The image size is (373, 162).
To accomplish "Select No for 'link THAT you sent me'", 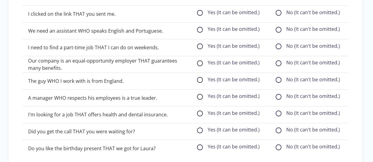I will [279, 13].
